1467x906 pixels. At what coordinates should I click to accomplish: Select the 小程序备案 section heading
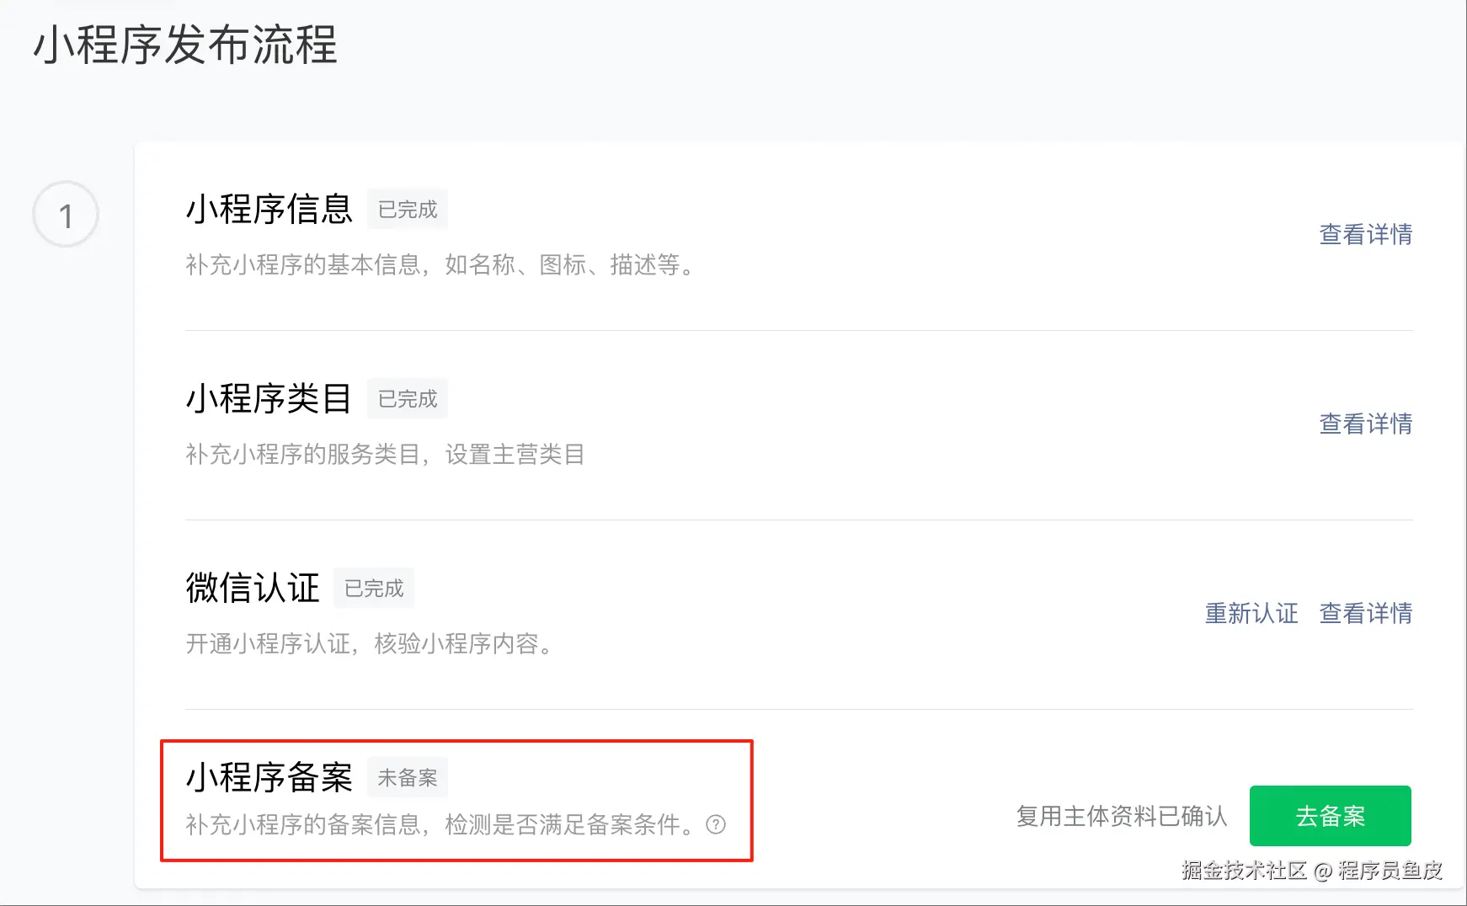pyautogui.click(x=269, y=777)
